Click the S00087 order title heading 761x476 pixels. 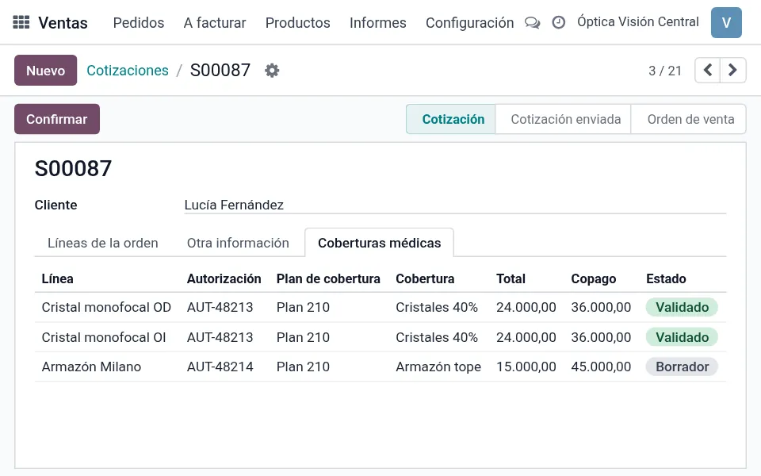click(x=73, y=168)
